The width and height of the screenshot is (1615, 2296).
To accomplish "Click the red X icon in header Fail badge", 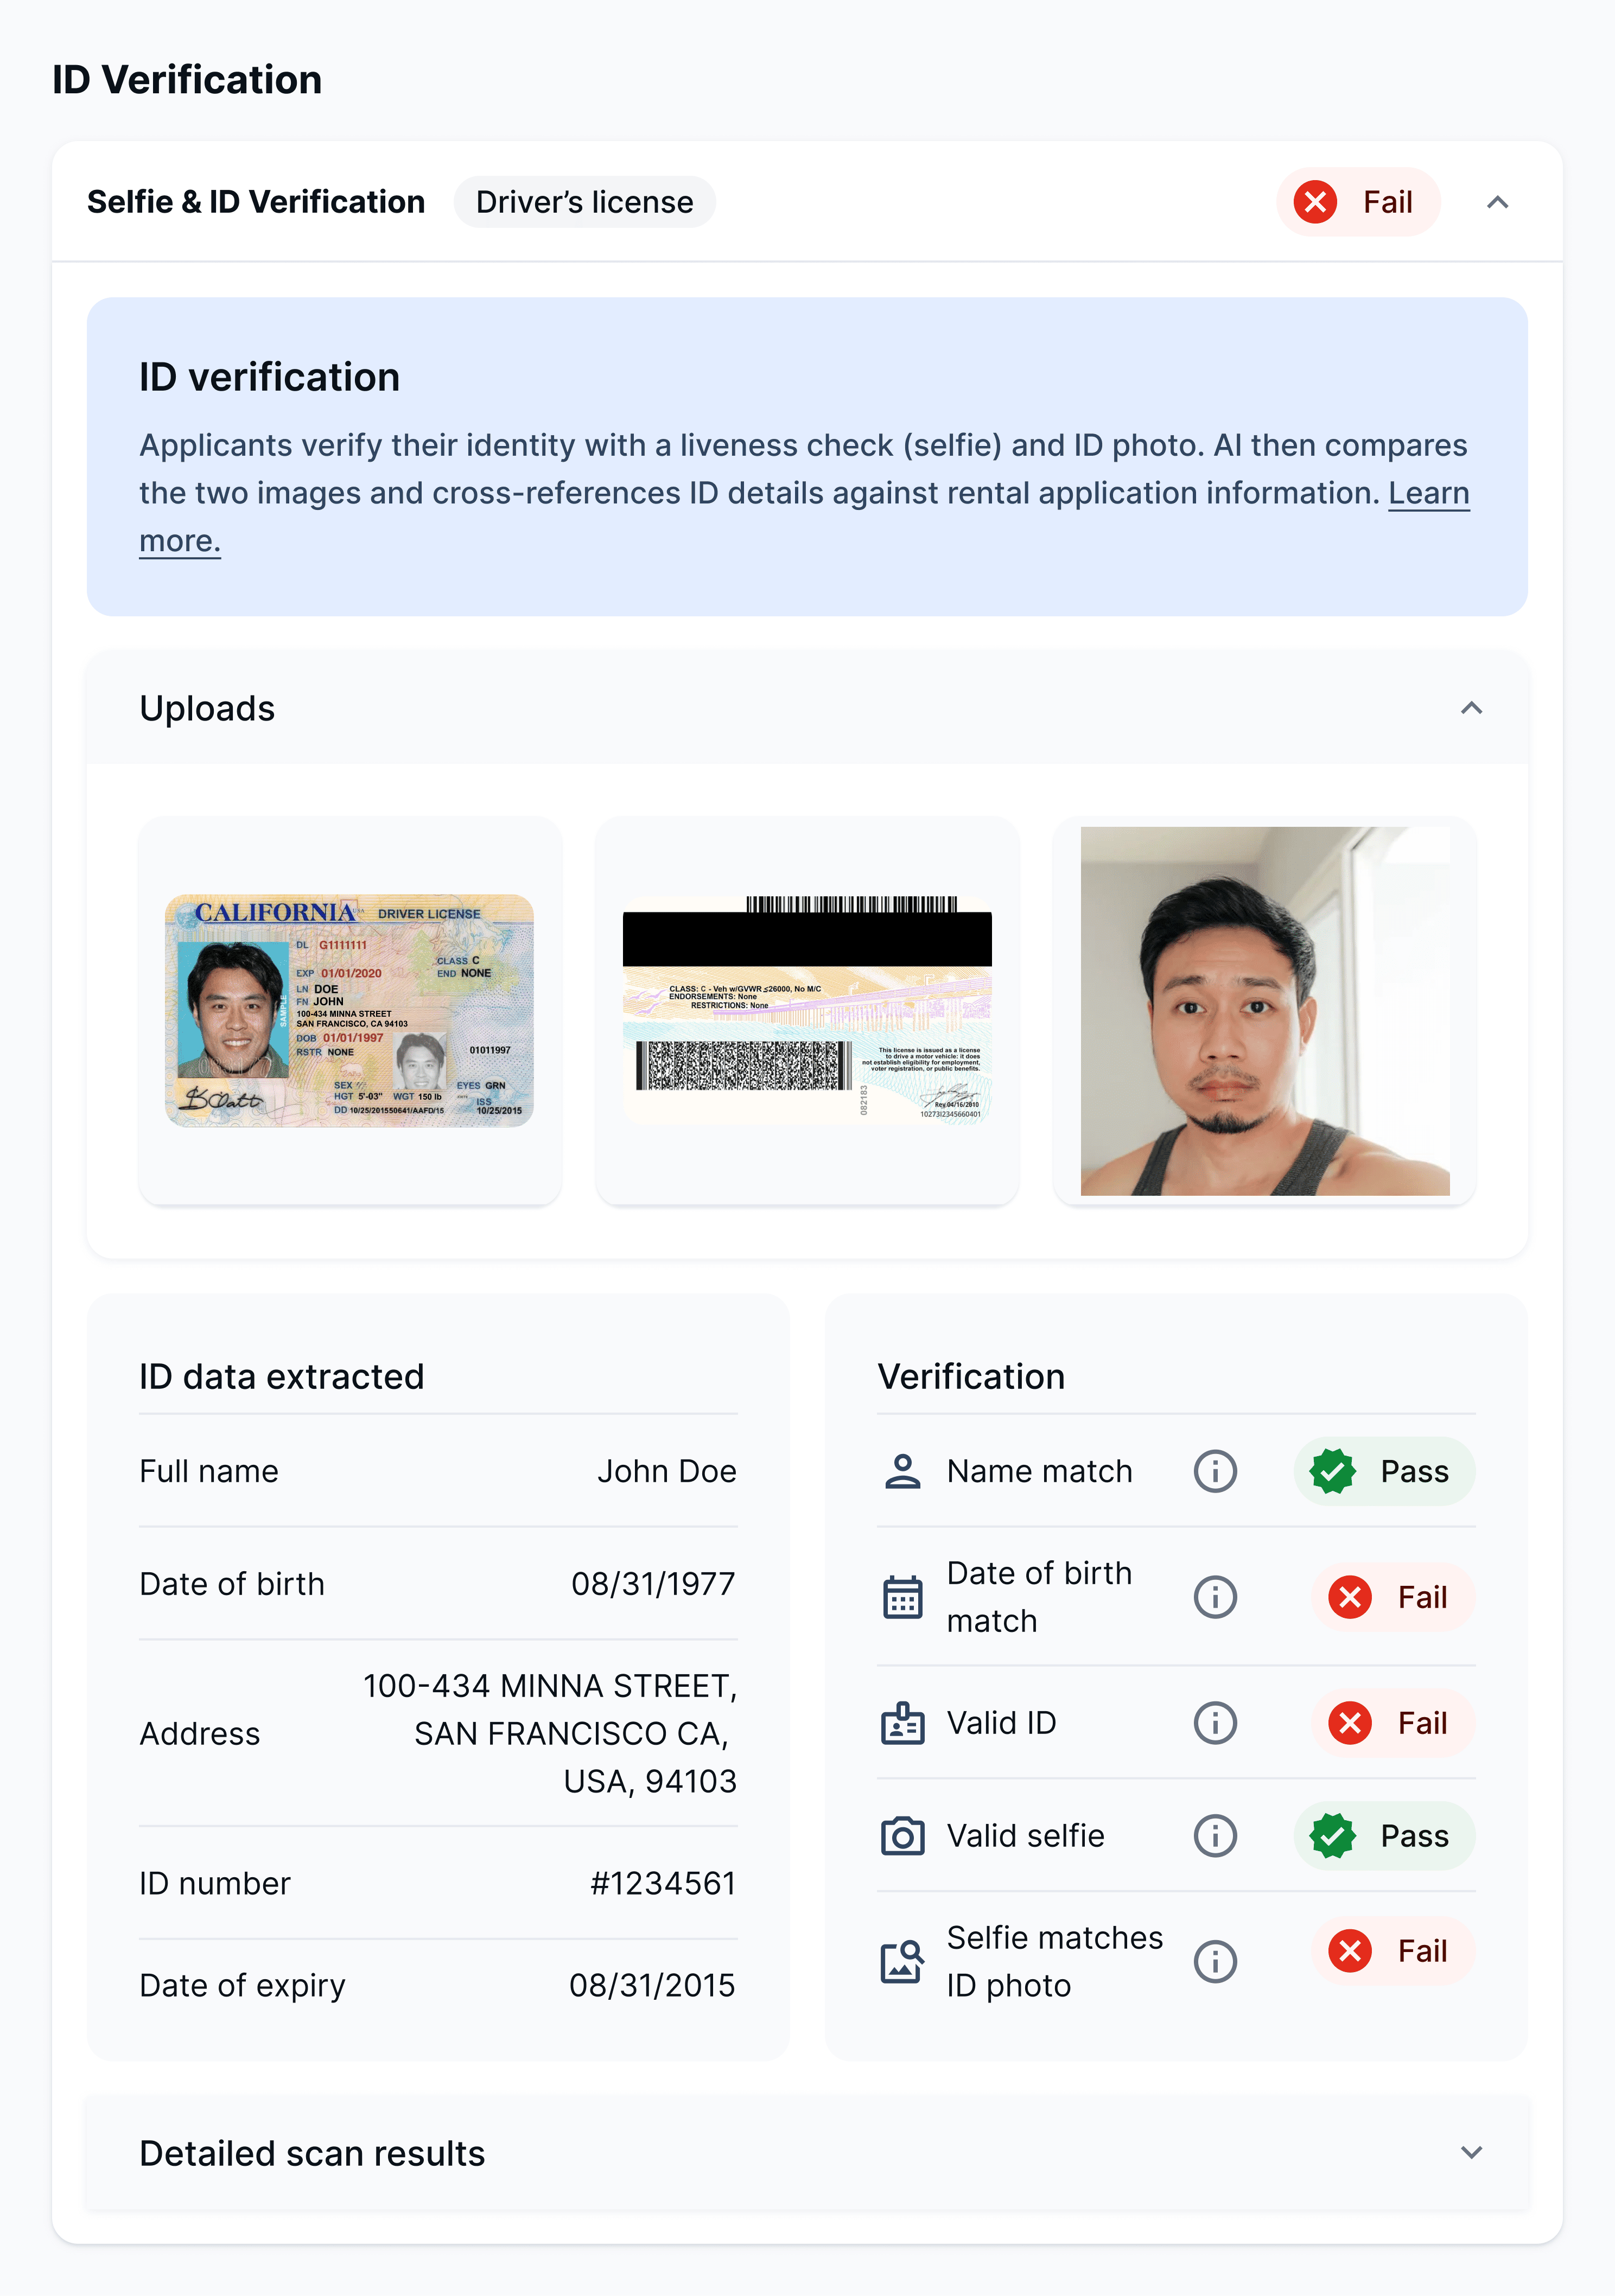I will [x=1315, y=202].
